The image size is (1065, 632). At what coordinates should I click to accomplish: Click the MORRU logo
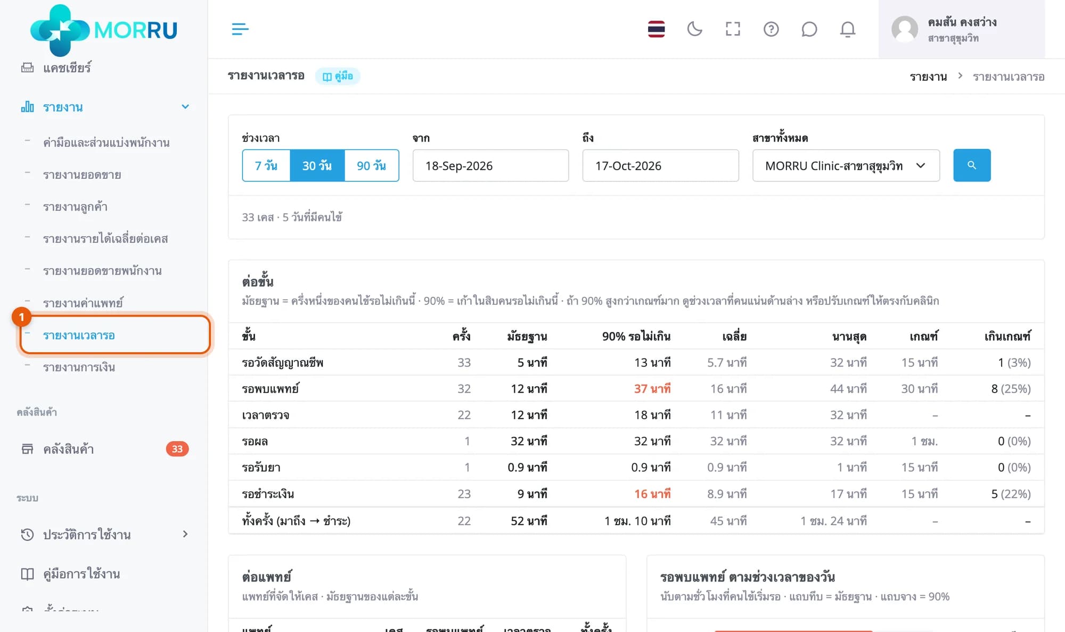click(104, 29)
